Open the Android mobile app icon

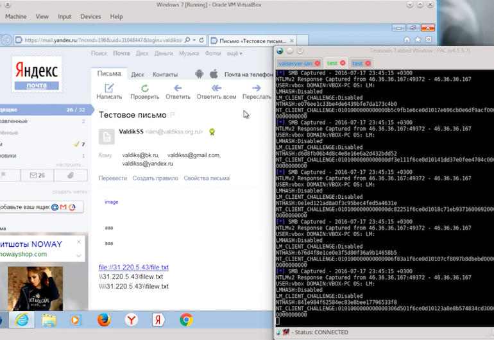[x=199, y=74]
